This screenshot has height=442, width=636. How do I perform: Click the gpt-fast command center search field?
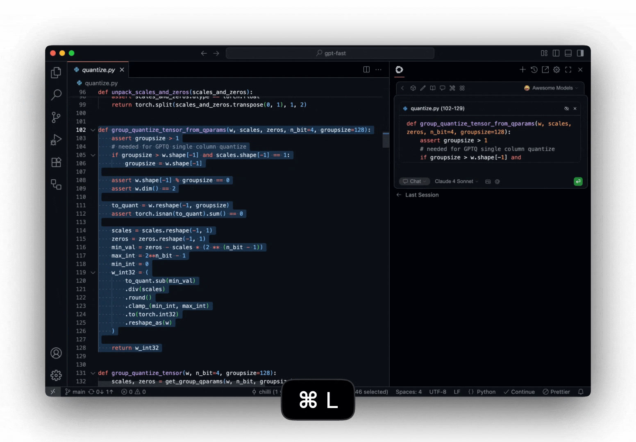pos(330,53)
